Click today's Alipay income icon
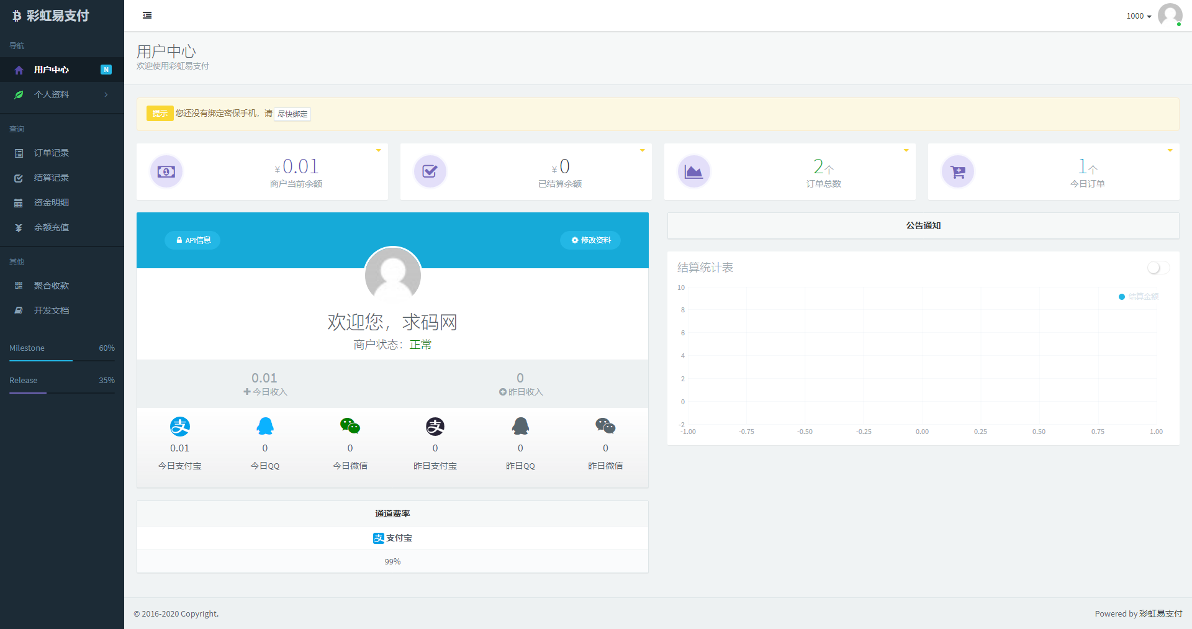 pos(180,427)
